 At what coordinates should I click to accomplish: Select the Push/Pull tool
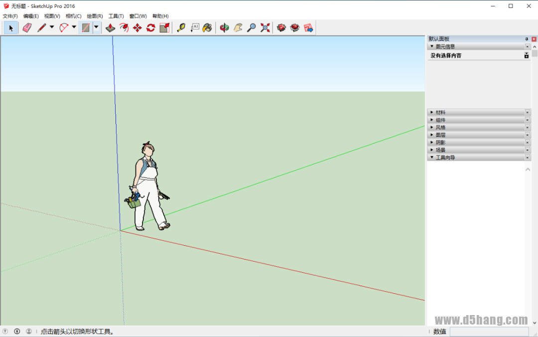[110, 28]
